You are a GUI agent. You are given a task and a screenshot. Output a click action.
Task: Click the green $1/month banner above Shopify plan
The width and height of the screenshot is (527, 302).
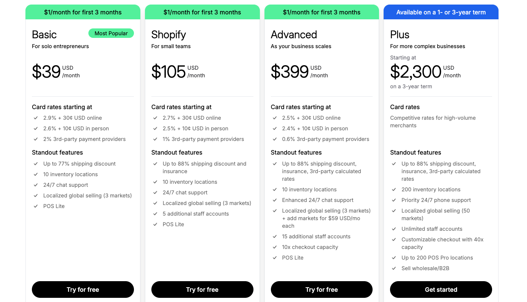[202, 12]
